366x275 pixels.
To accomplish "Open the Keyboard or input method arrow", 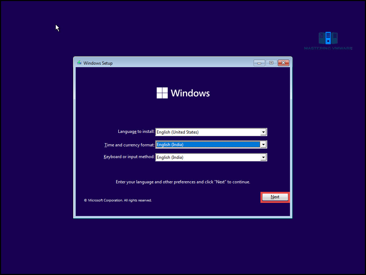I will coord(263,157).
